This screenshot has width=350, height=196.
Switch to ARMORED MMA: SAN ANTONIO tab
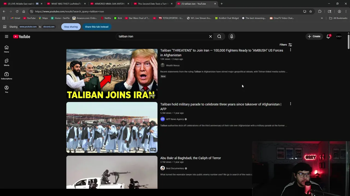pyautogui.click(x=109, y=4)
